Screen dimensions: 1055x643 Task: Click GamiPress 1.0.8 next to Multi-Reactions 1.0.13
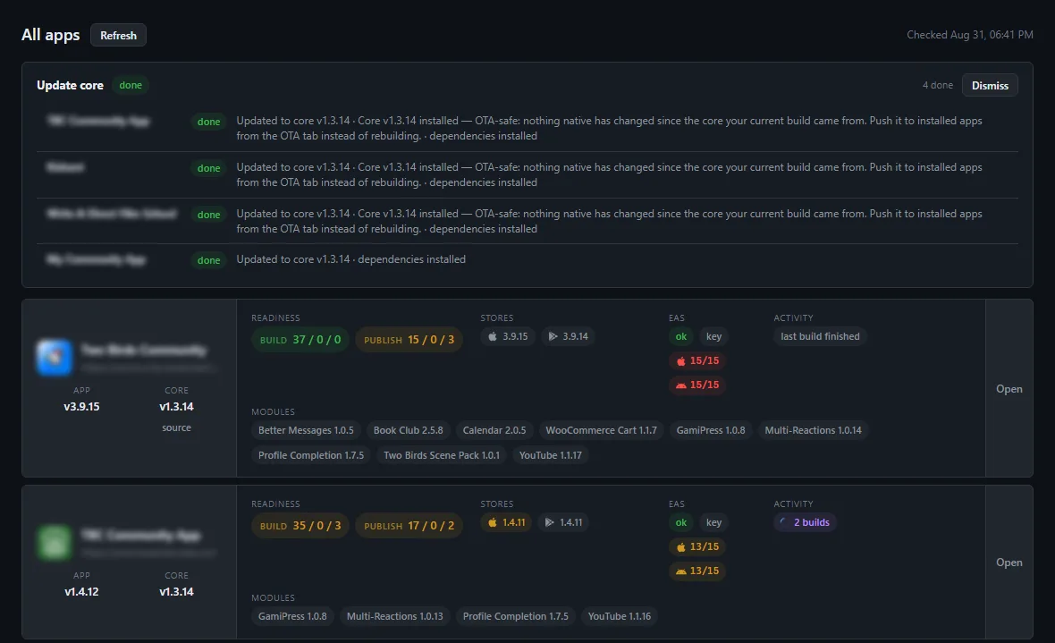pos(292,616)
